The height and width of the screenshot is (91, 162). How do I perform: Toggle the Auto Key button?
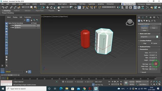(132, 82)
